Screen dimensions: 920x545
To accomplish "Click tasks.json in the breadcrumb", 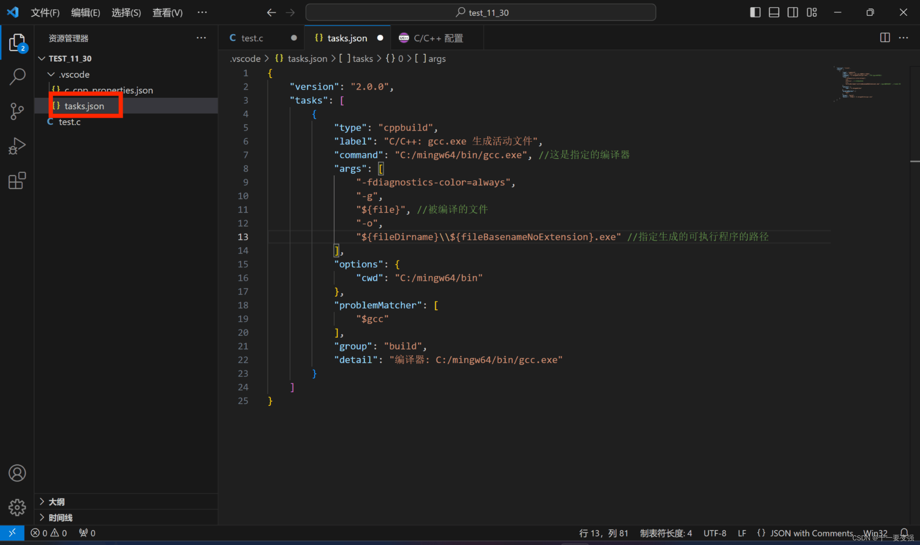I will coord(301,59).
